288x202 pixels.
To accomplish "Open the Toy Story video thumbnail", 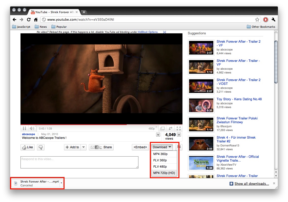I will point(201,105).
